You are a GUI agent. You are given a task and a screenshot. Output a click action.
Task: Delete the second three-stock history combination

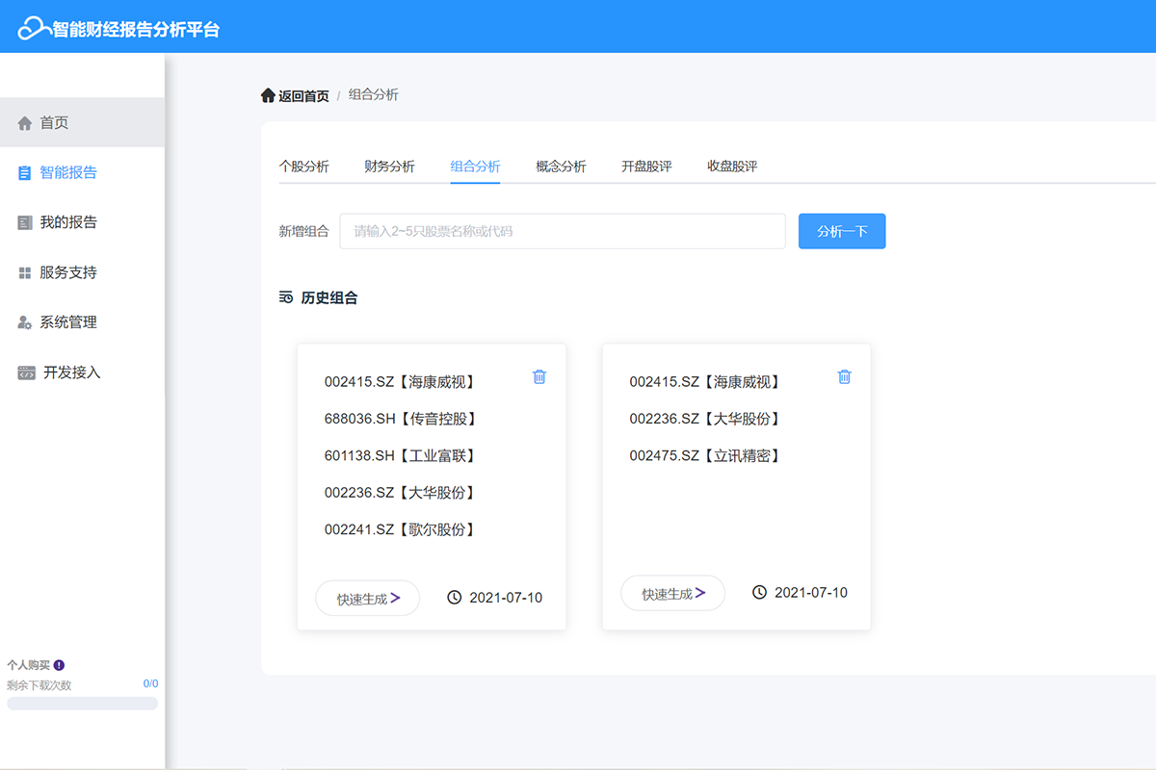pos(844,376)
